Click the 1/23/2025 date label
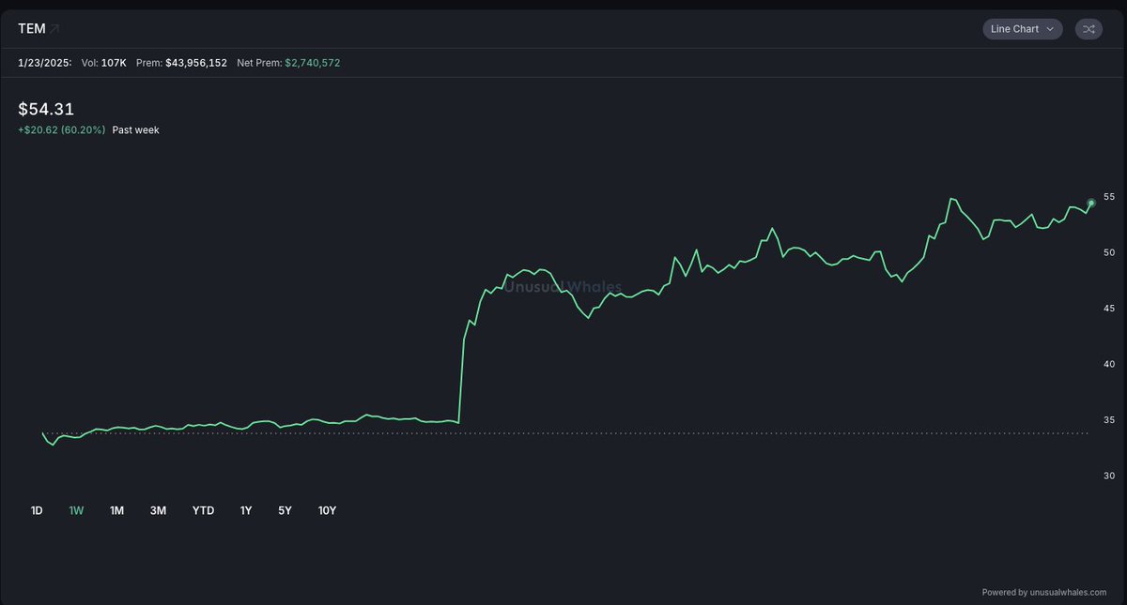The width and height of the screenshot is (1127, 605). click(45, 63)
